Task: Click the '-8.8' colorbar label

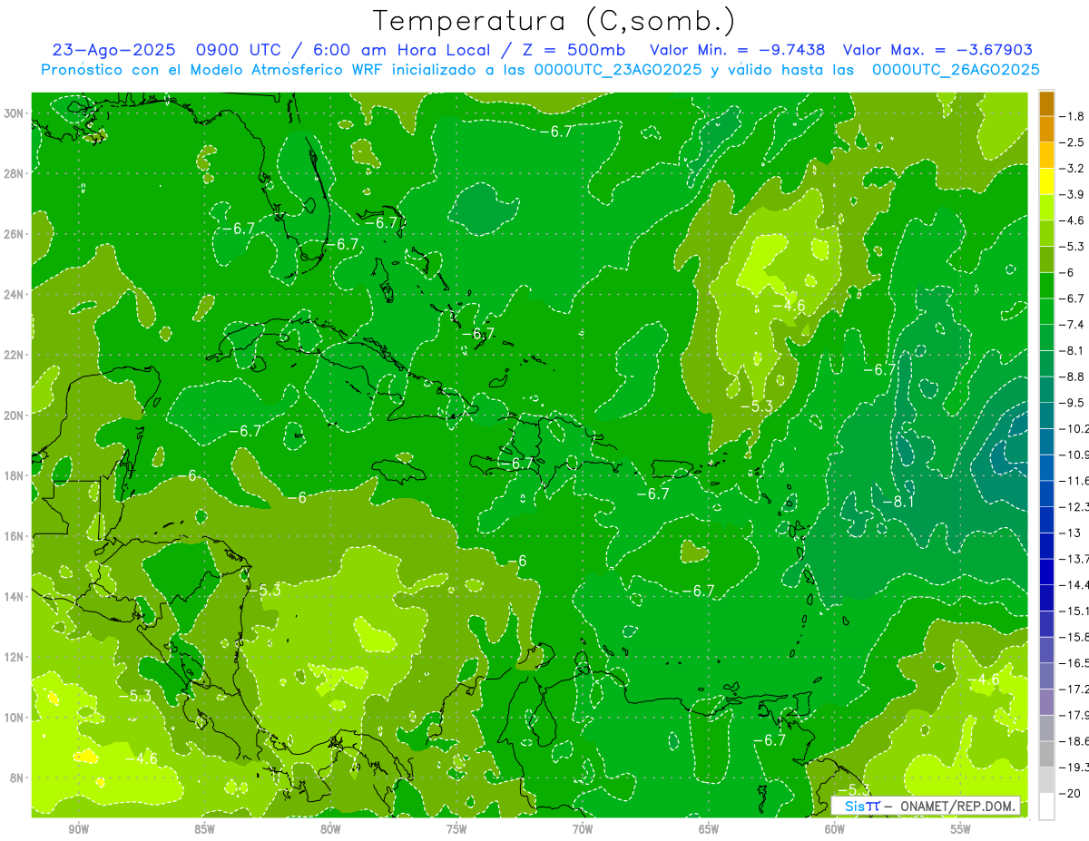Action: (1073, 376)
